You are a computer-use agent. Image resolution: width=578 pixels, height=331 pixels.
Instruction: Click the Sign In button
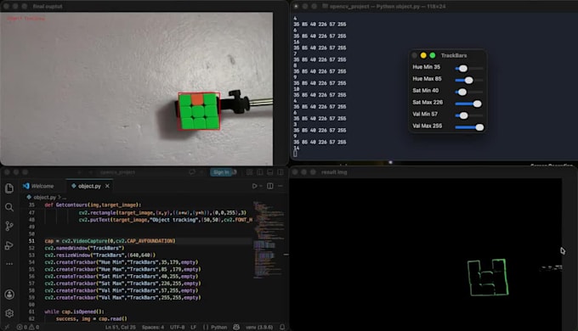[x=221, y=172]
